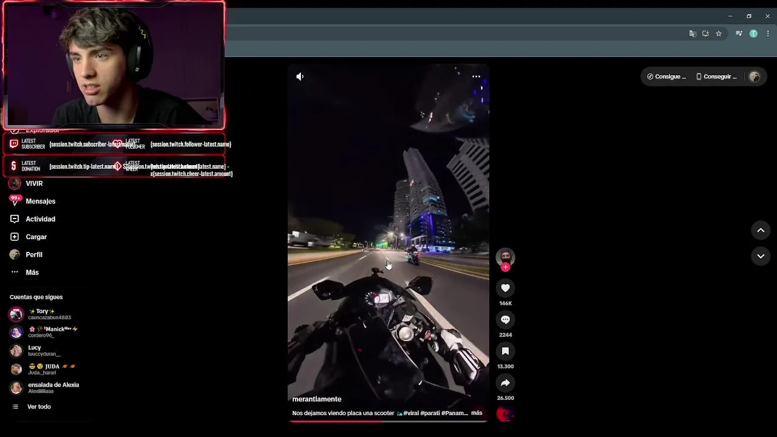Screen dimensions: 777x437
Task: Go to previous video with up chevron
Action: click(761, 230)
